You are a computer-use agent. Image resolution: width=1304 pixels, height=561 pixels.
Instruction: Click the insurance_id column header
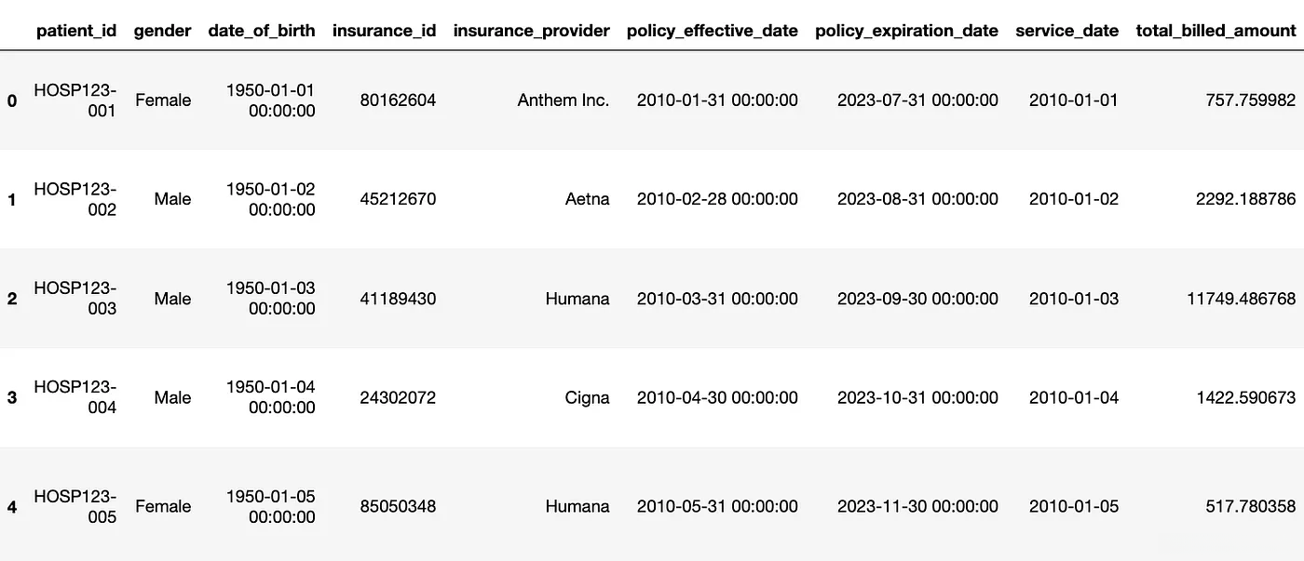[384, 31]
